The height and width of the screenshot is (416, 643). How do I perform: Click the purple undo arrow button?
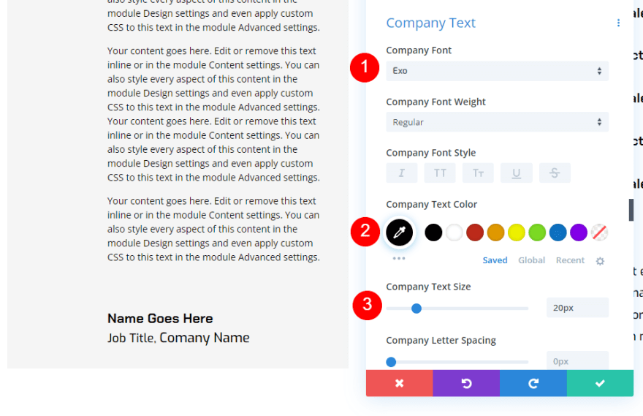466,383
